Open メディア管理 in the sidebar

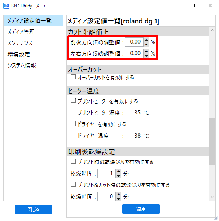tap(33, 32)
